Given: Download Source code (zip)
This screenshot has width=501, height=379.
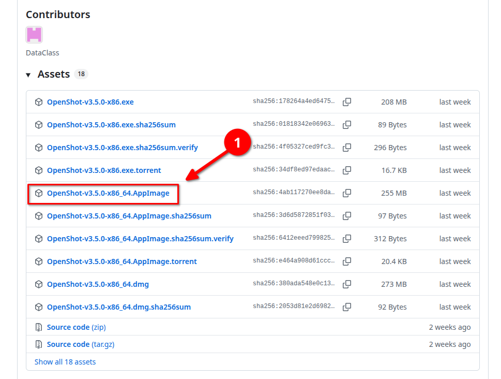Looking at the screenshot, I should tap(77, 327).
